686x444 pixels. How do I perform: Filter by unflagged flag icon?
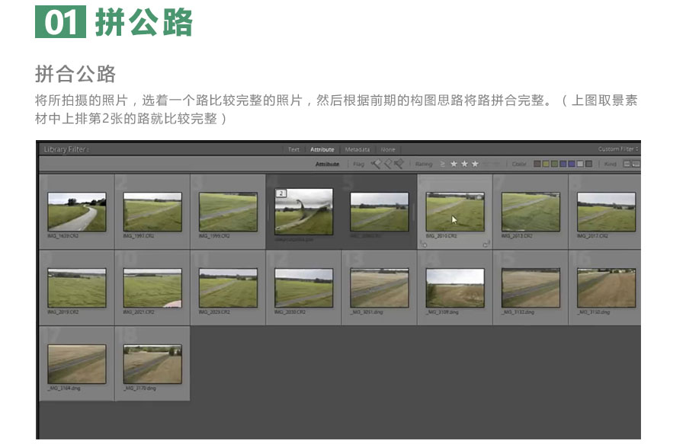(x=388, y=164)
